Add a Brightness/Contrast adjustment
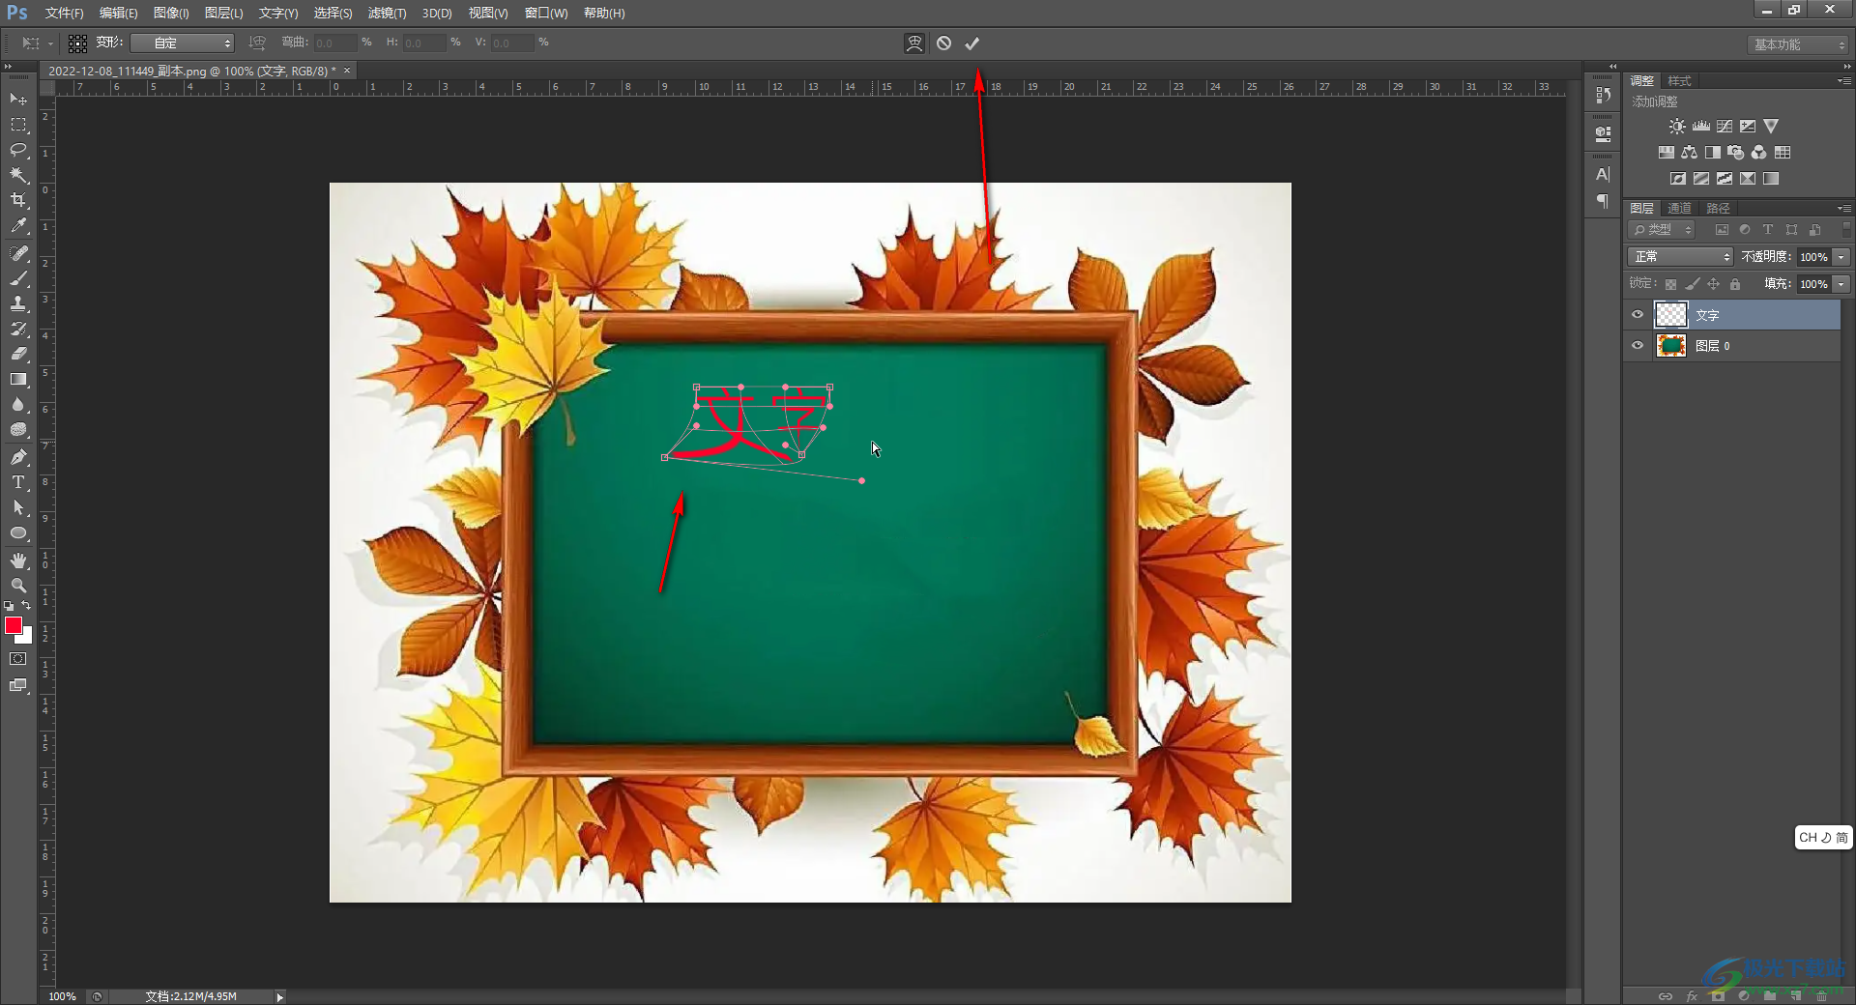 (x=1677, y=127)
